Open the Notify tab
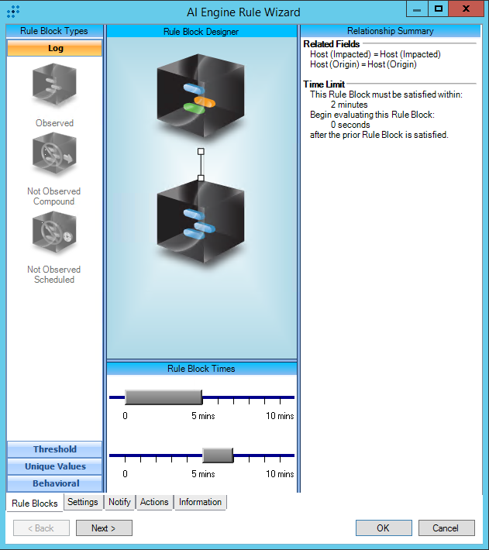The height and width of the screenshot is (550, 489). pyautogui.click(x=119, y=502)
